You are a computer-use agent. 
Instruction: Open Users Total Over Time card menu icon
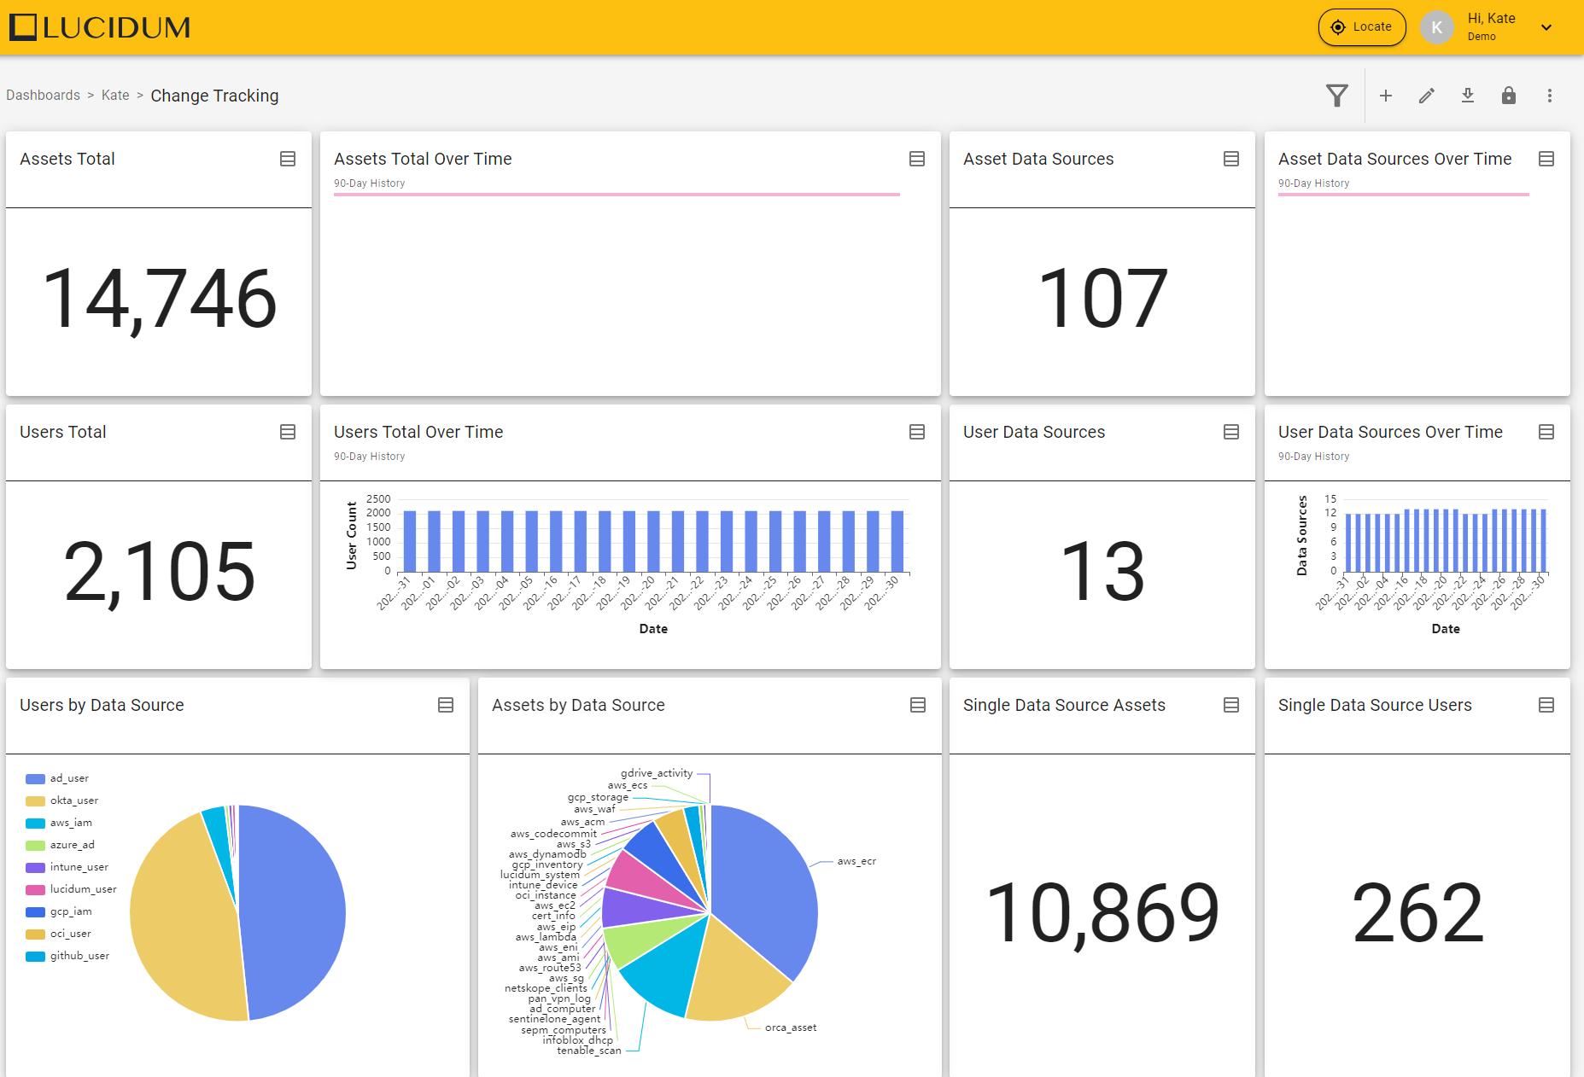tap(917, 432)
